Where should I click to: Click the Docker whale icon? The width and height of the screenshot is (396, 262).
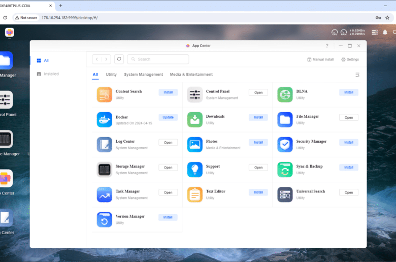104,119
